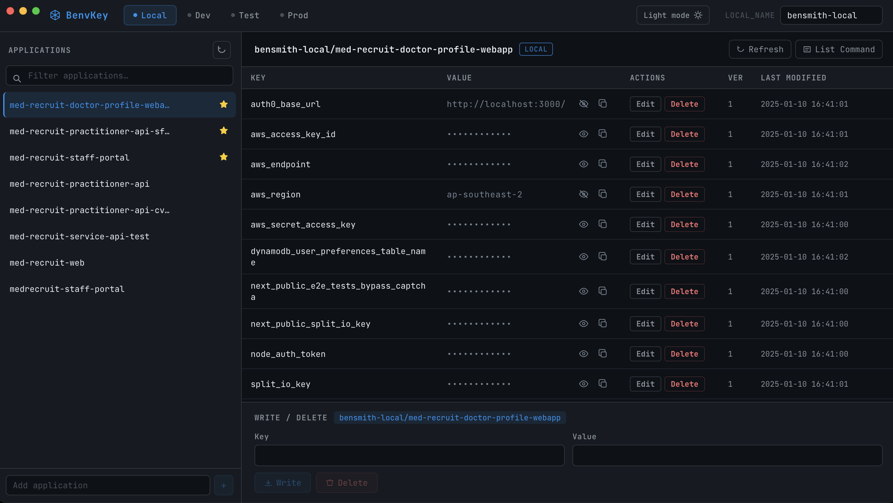Switch to the Test environment tab
The image size is (893, 503).
245,15
